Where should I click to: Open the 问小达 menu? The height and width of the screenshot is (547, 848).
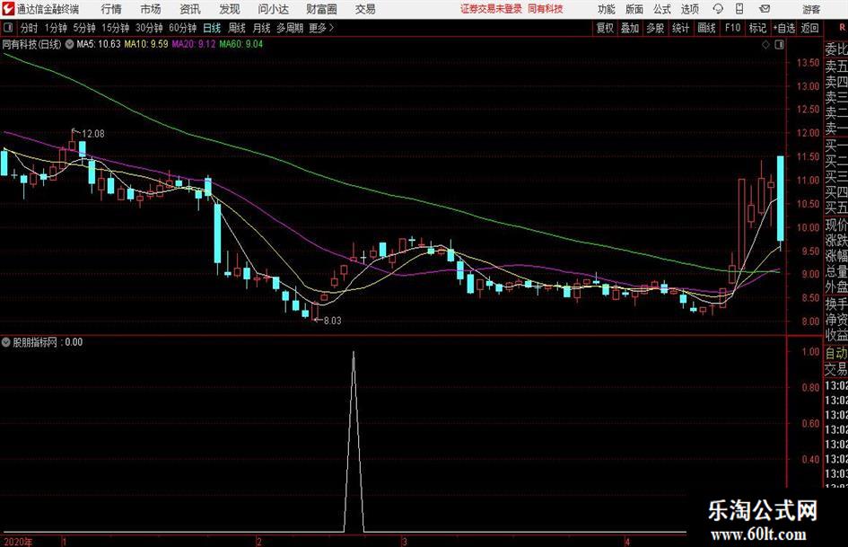click(273, 9)
